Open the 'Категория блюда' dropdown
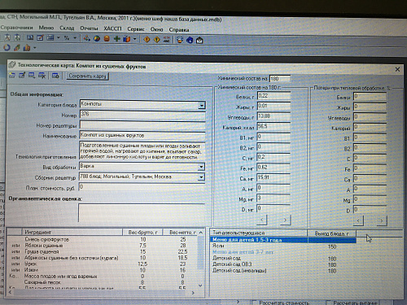The width and height of the screenshot is (407, 305). pos(201,105)
